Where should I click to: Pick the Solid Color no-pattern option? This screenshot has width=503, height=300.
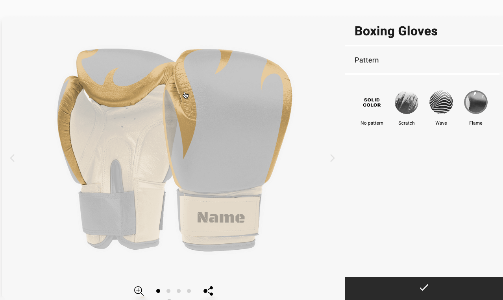tap(372, 102)
